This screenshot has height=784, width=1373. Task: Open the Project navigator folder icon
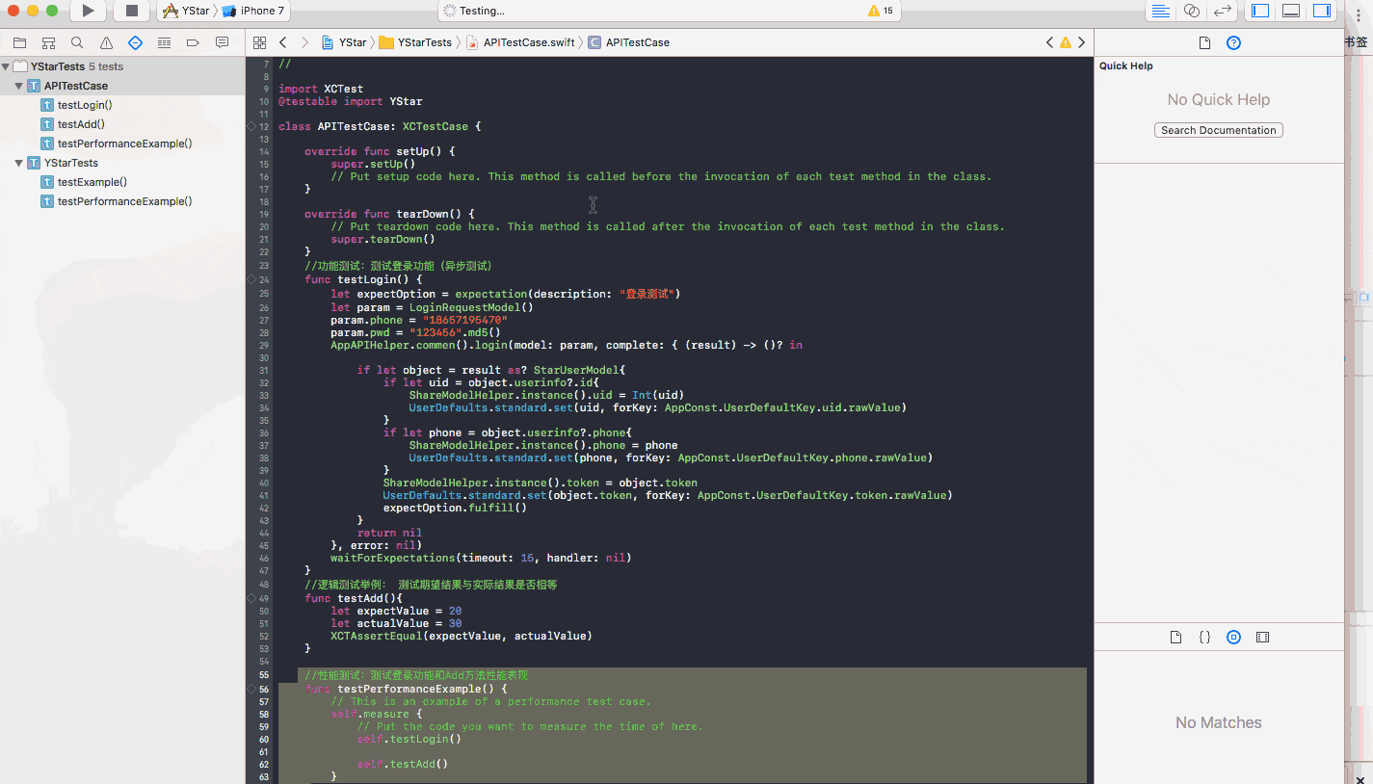(19, 43)
